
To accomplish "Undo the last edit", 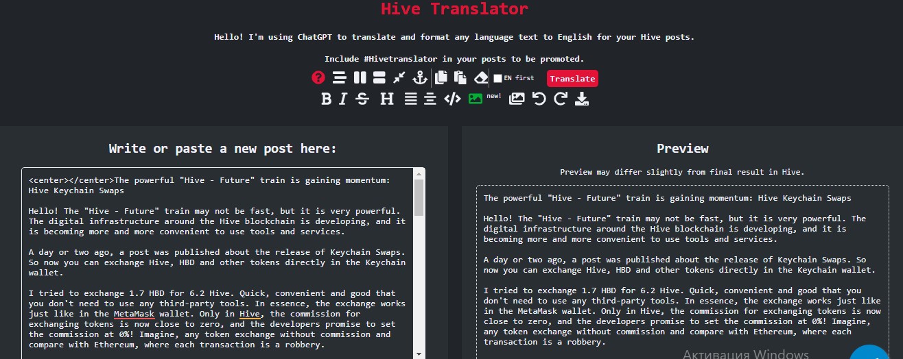I will click(x=539, y=99).
